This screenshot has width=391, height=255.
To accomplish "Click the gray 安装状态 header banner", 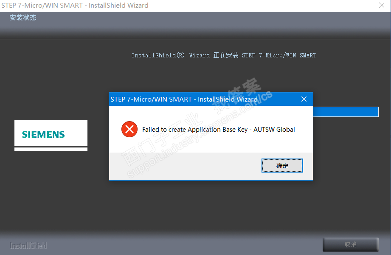I will [195, 25].
